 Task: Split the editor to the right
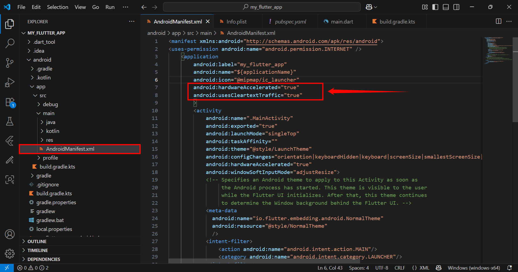coord(499,21)
